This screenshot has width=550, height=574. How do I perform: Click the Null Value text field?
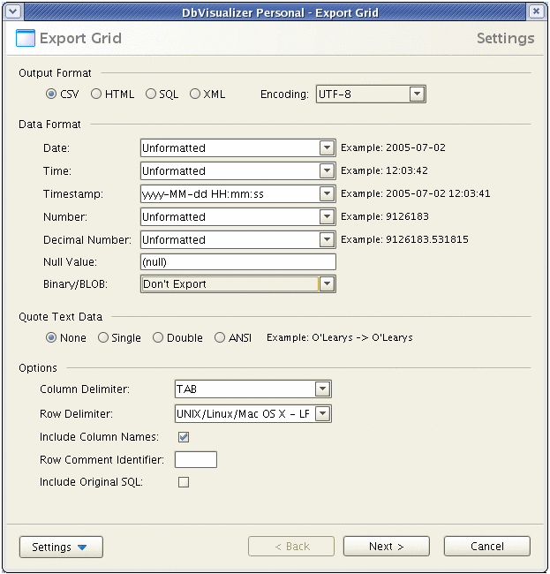click(x=237, y=261)
